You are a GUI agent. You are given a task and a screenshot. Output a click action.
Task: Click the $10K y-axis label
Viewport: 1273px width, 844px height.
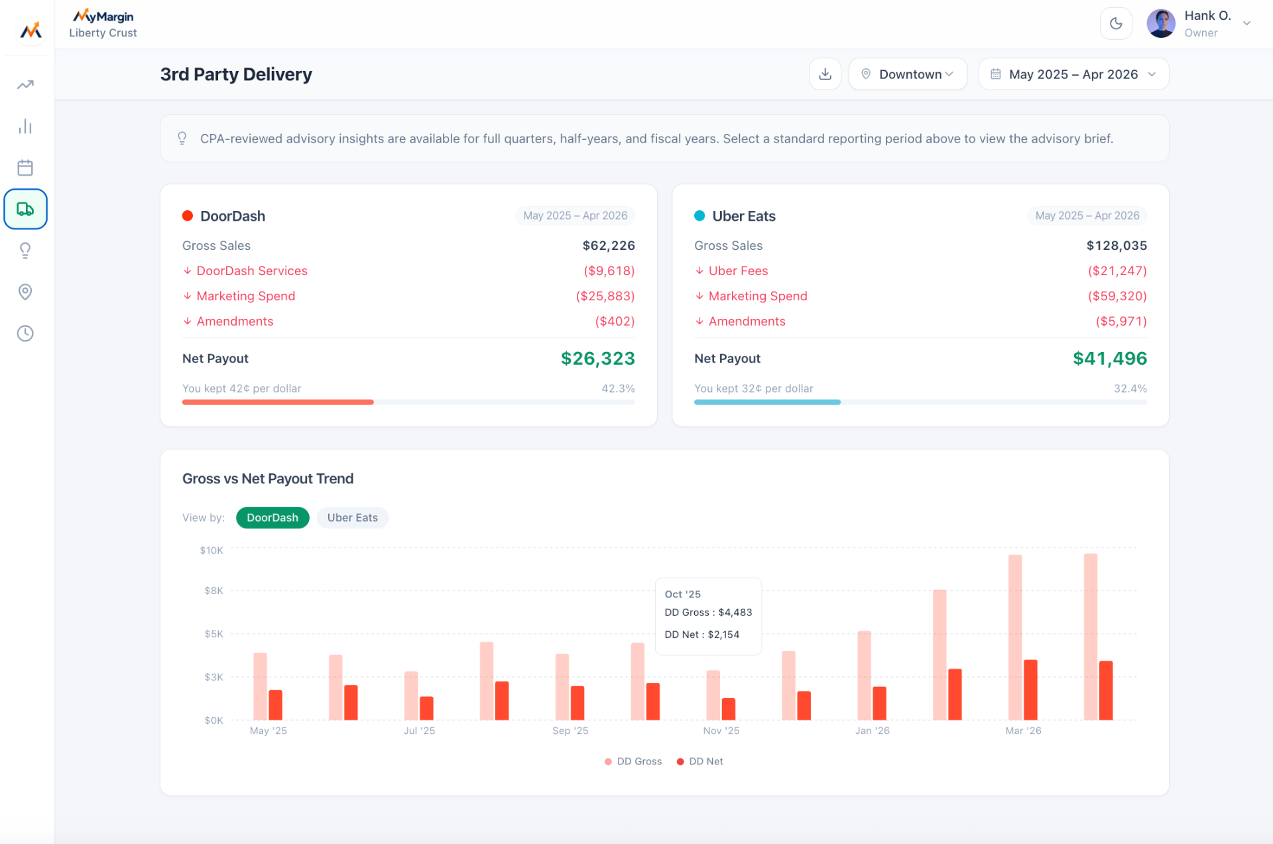tap(212, 550)
